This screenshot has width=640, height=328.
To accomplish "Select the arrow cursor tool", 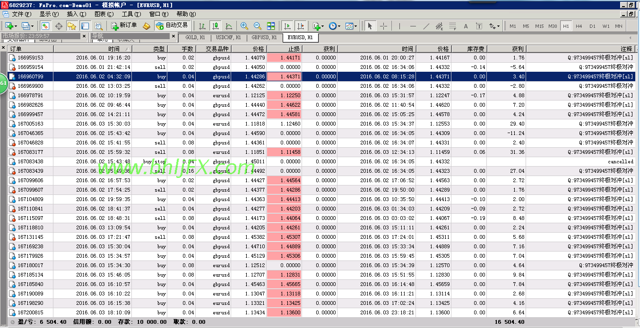I will 370,26.
